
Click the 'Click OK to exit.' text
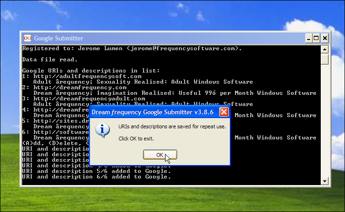pos(136,139)
